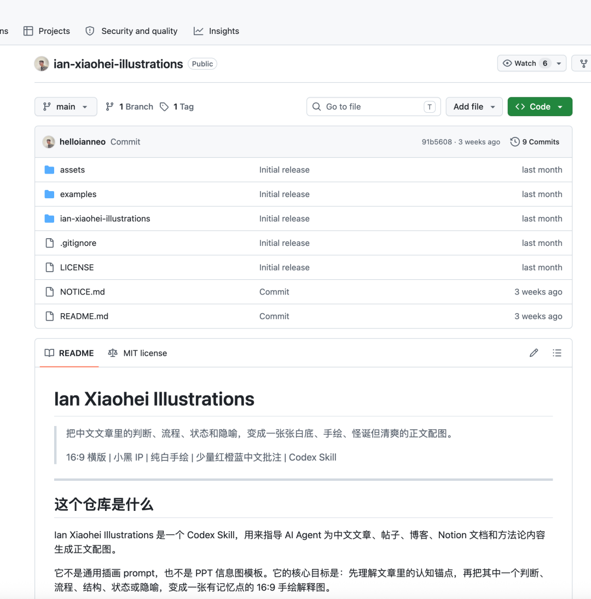View the 1 Tag link
Image resolution: width=591 pixels, height=599 pixels.
(x=177, y=107)
